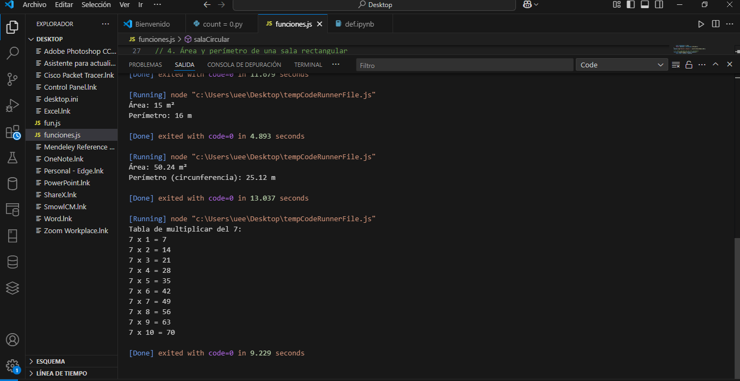Screen dimensions: 740x381
Task: Open the Copilot dropdown chevron
Action: (537, 4)
